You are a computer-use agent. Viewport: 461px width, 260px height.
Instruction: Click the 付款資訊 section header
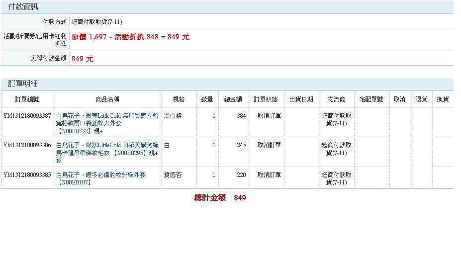pos(23,7)
